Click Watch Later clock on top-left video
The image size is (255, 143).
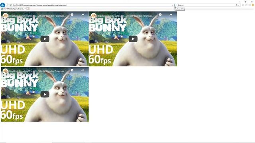(72, 15)
